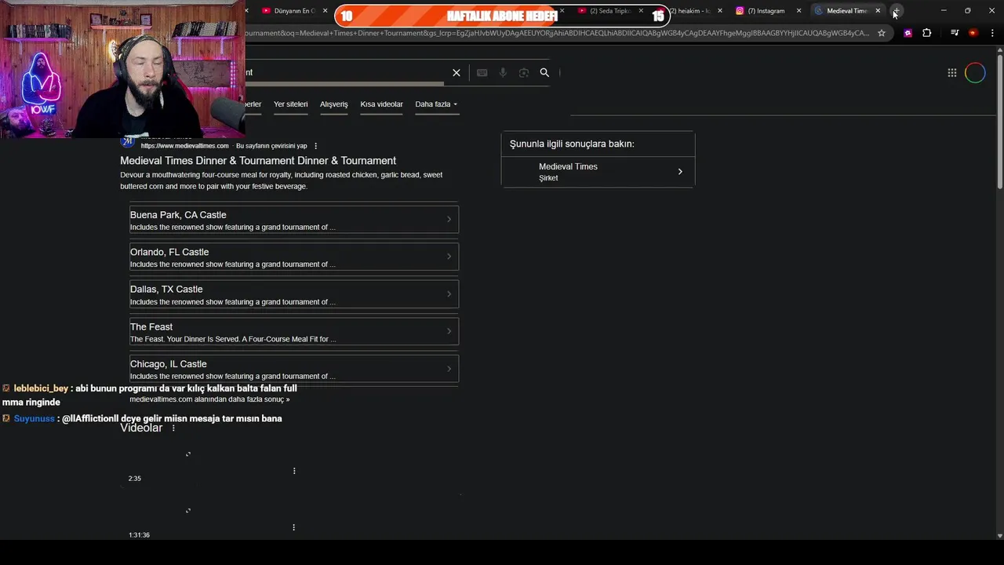1004x565 pixels.
Task: Open the media control icon in toolbar
Action: pyautogui.click(x=955, y=33)
